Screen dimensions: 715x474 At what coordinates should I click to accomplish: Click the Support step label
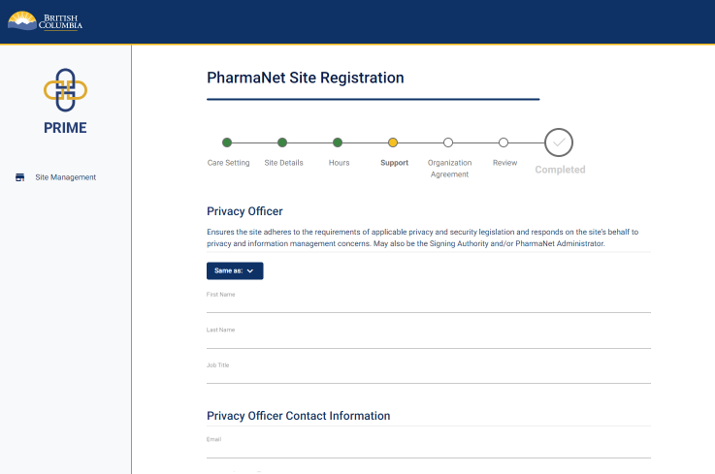coord(395,163)
